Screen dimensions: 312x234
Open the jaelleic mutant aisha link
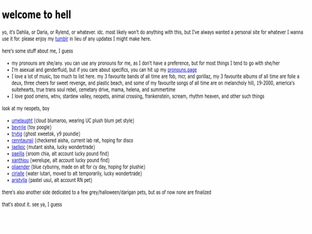(x=18, y=147)
